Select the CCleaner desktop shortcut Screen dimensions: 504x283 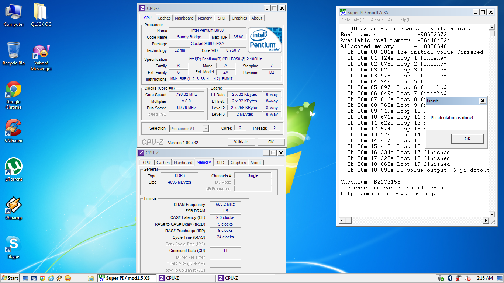tap(14, 131)
